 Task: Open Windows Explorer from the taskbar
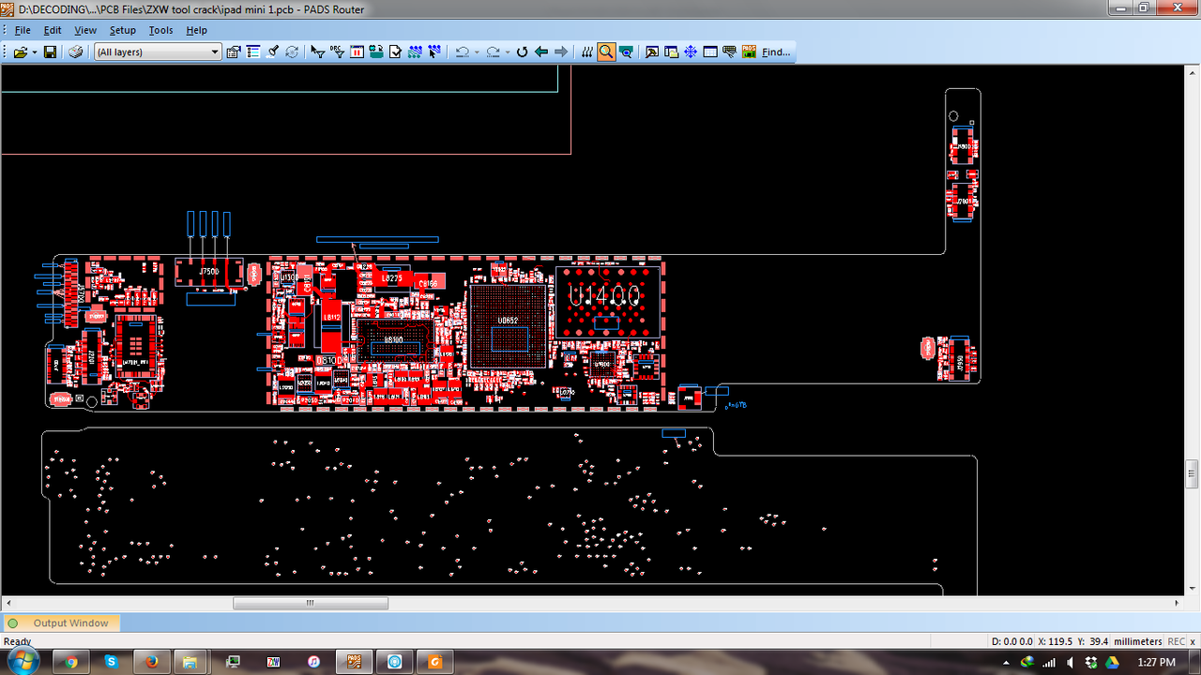(192, 662)
